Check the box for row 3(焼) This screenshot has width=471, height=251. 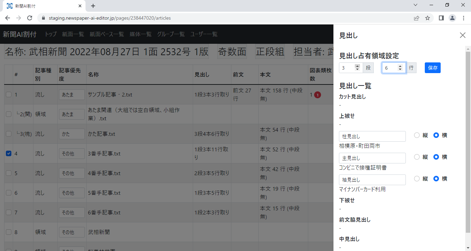click(9, 134)
